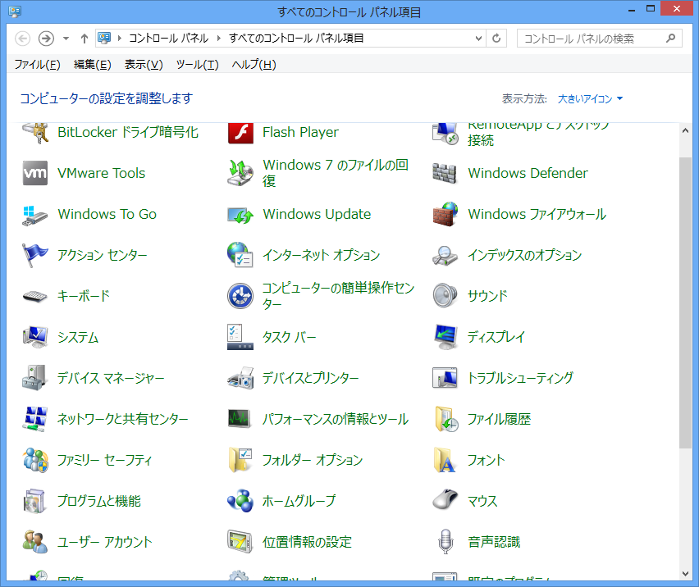Click the forward navigation button

(46, 39)
